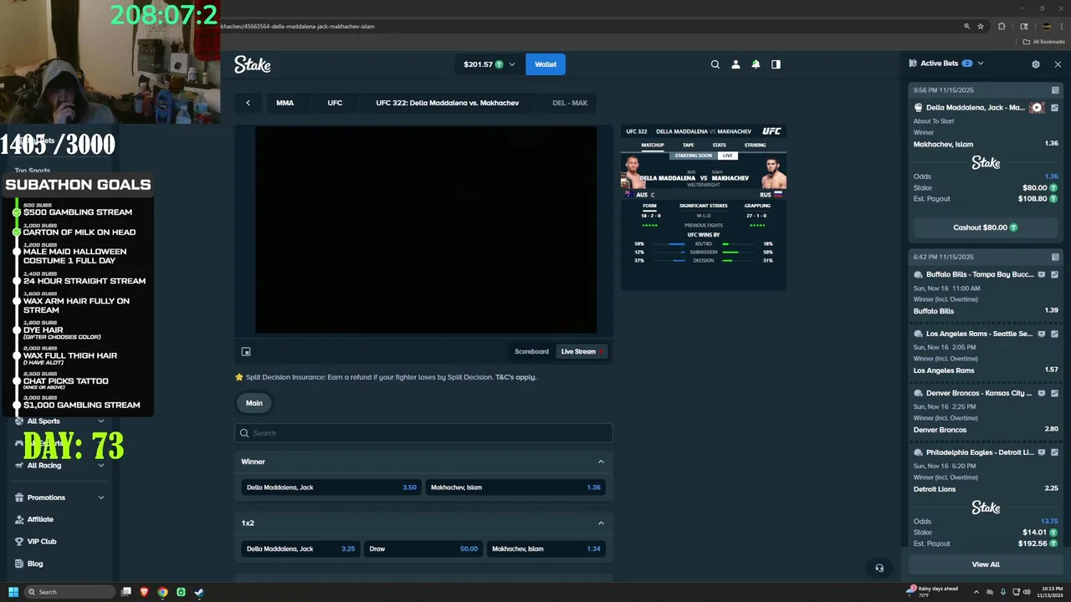Bet Della Maddalena at 3.25 in 1x2

click(300, 549)
